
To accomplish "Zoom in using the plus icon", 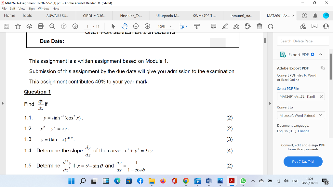I will tap(147, 26).
